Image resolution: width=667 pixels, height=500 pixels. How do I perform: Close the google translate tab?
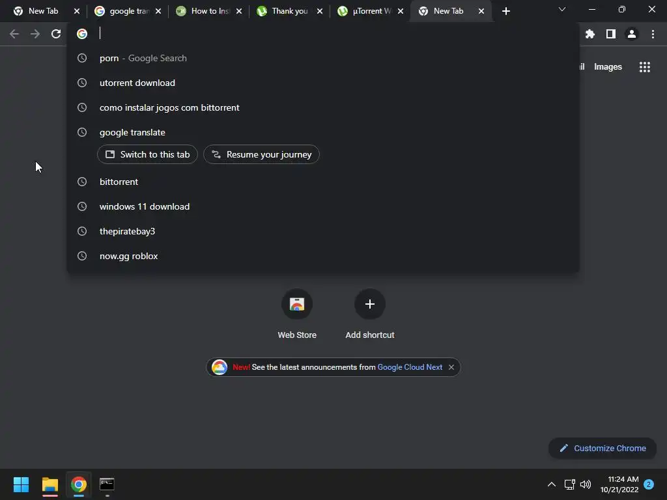point(158,11)
